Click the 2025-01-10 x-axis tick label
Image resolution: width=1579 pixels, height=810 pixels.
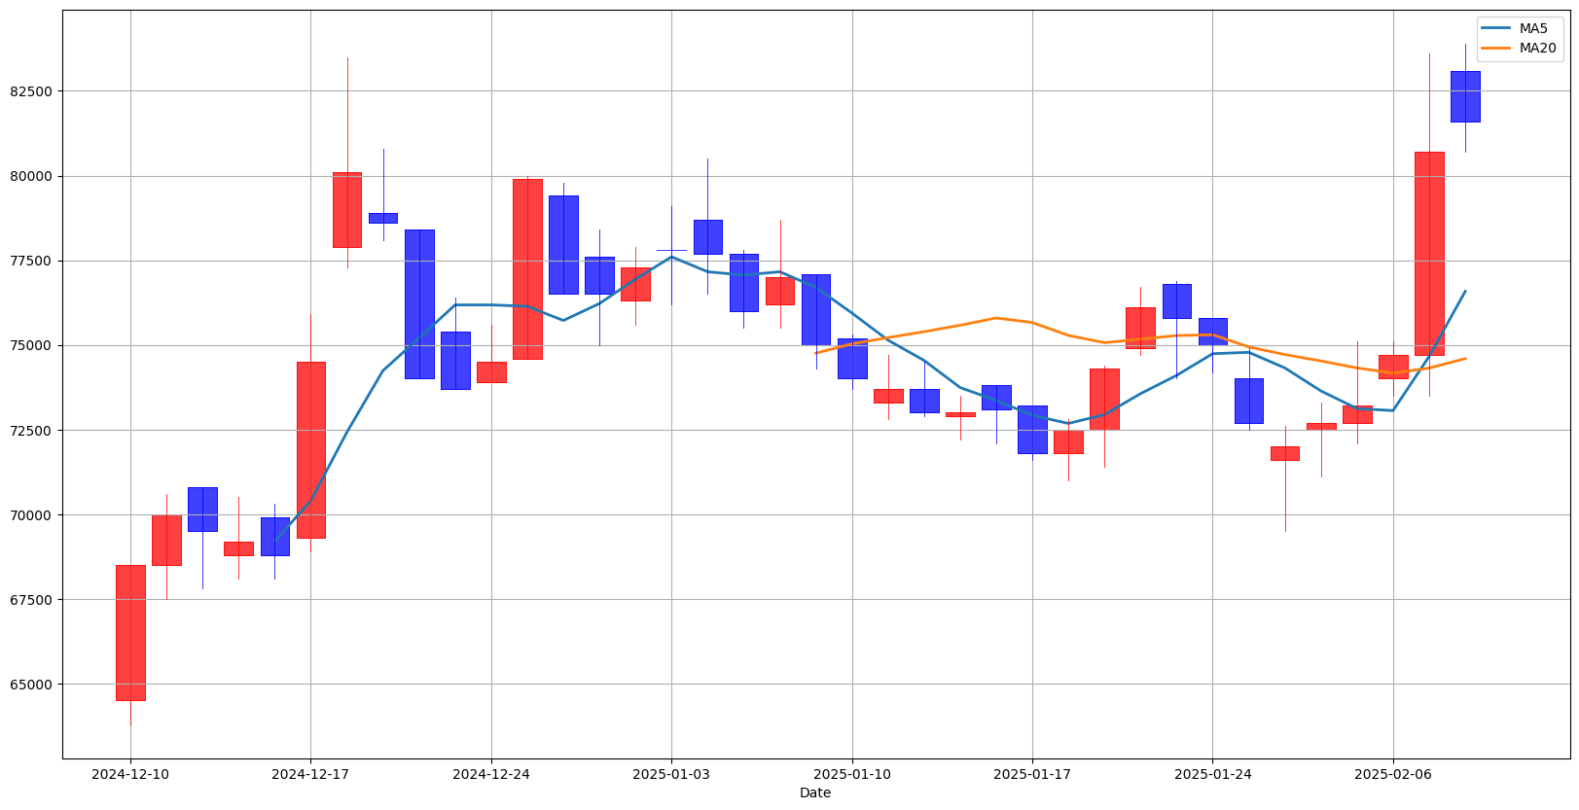click(x=852, y=774)
